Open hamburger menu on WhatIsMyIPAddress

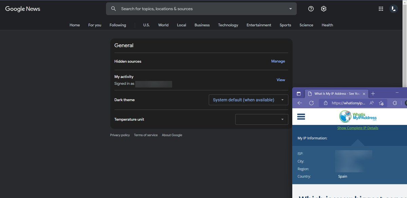(x=301, y=116)
